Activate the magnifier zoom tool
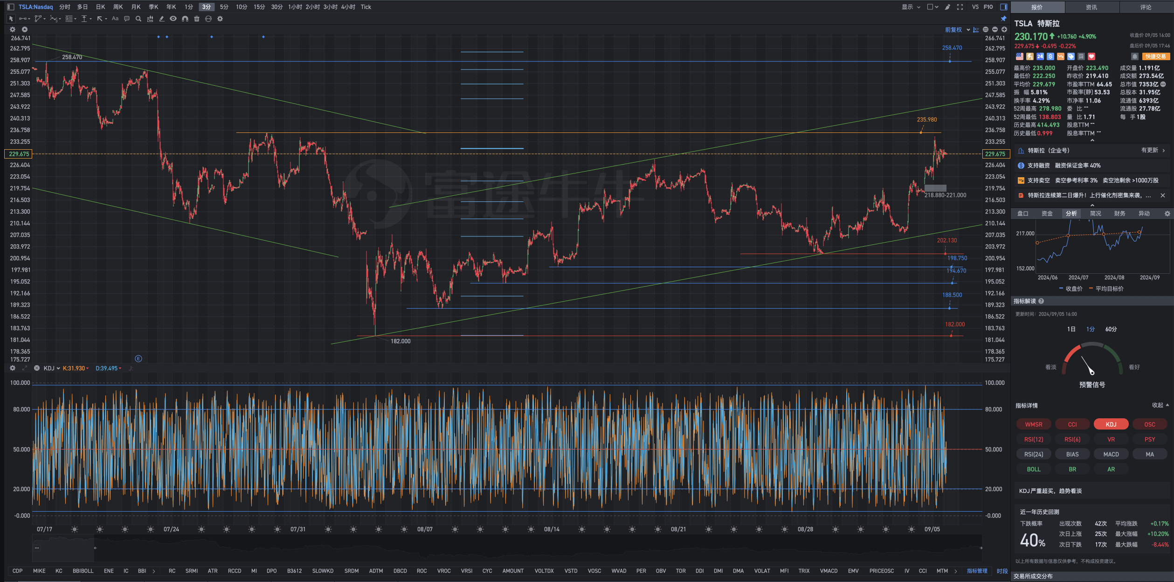1174x582 pixels. 138,19
